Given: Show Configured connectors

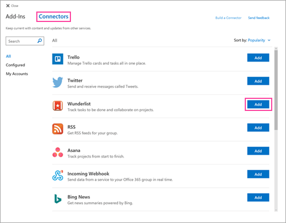Looking at the screenshot, I should [15, 65].
